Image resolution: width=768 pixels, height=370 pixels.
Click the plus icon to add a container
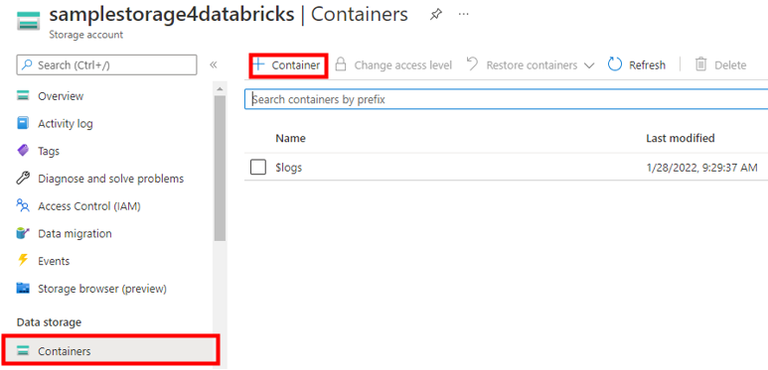(x=259, y=64)
